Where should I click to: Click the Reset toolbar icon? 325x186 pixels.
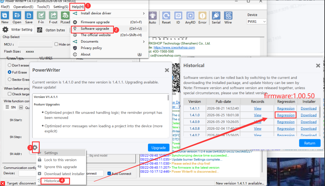[166, 15]
